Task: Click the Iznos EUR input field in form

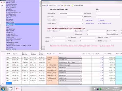Action: pyautogui.click(x=108, y=17)
